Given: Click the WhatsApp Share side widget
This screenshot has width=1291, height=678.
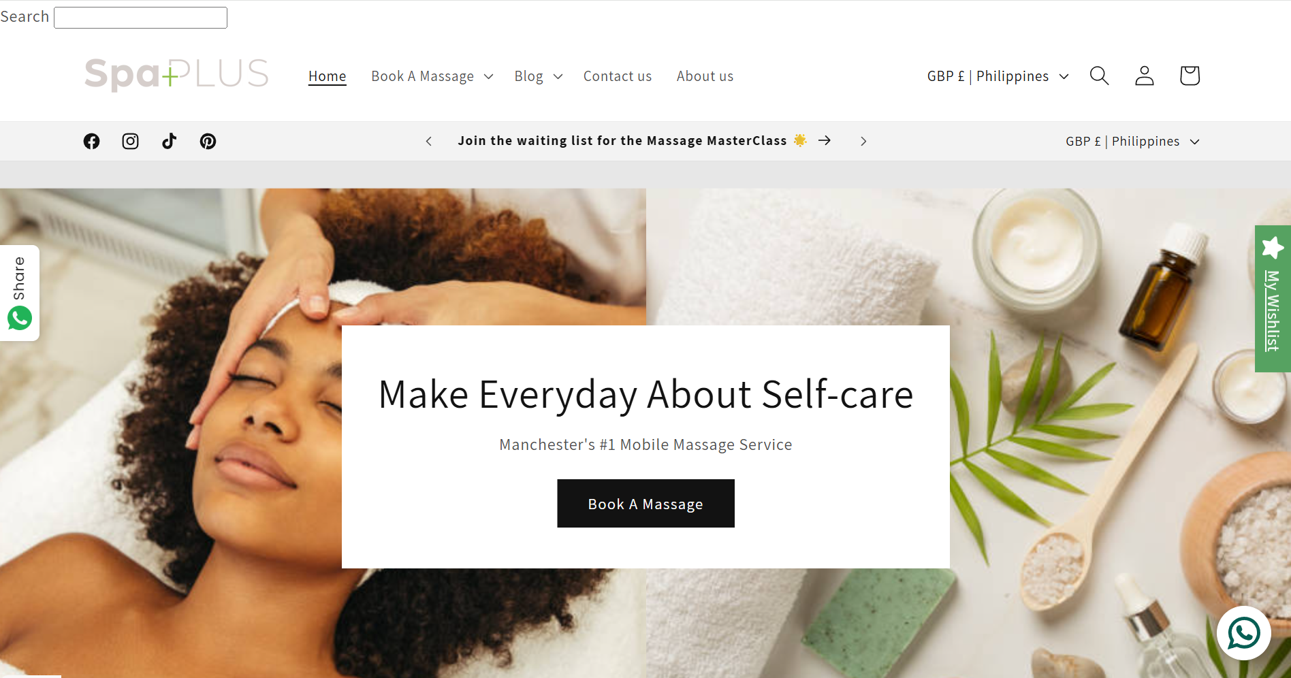Looking at the screenshot, I should pos(20,293).
